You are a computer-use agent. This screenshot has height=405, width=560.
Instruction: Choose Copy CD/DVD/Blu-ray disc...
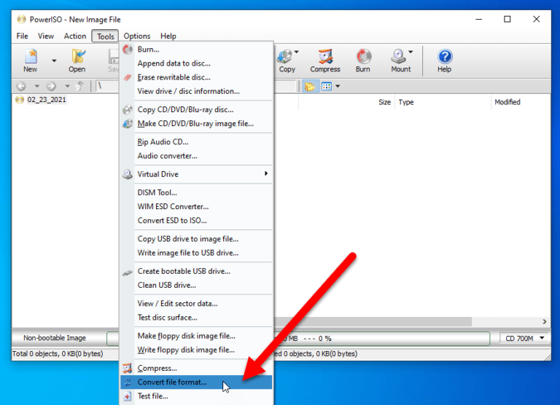(x=196, y=110)
